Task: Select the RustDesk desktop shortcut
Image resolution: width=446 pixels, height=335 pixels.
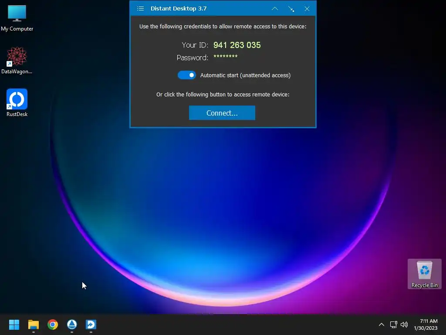Action: tap(17, 103)
